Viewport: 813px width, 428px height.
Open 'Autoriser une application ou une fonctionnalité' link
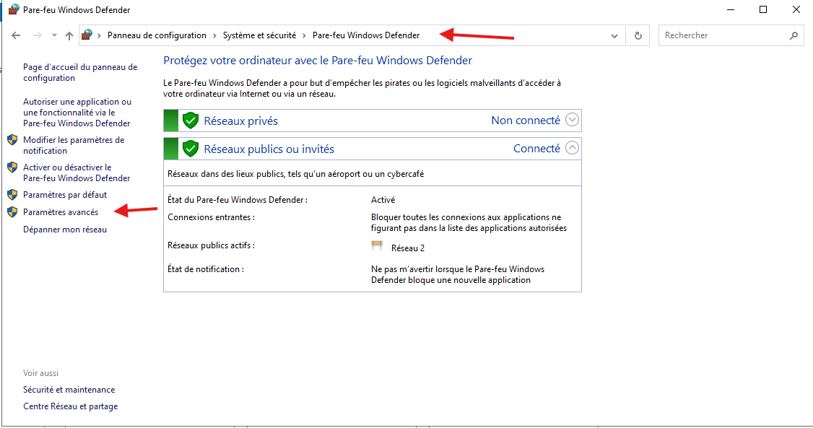[x=77, y=113]
